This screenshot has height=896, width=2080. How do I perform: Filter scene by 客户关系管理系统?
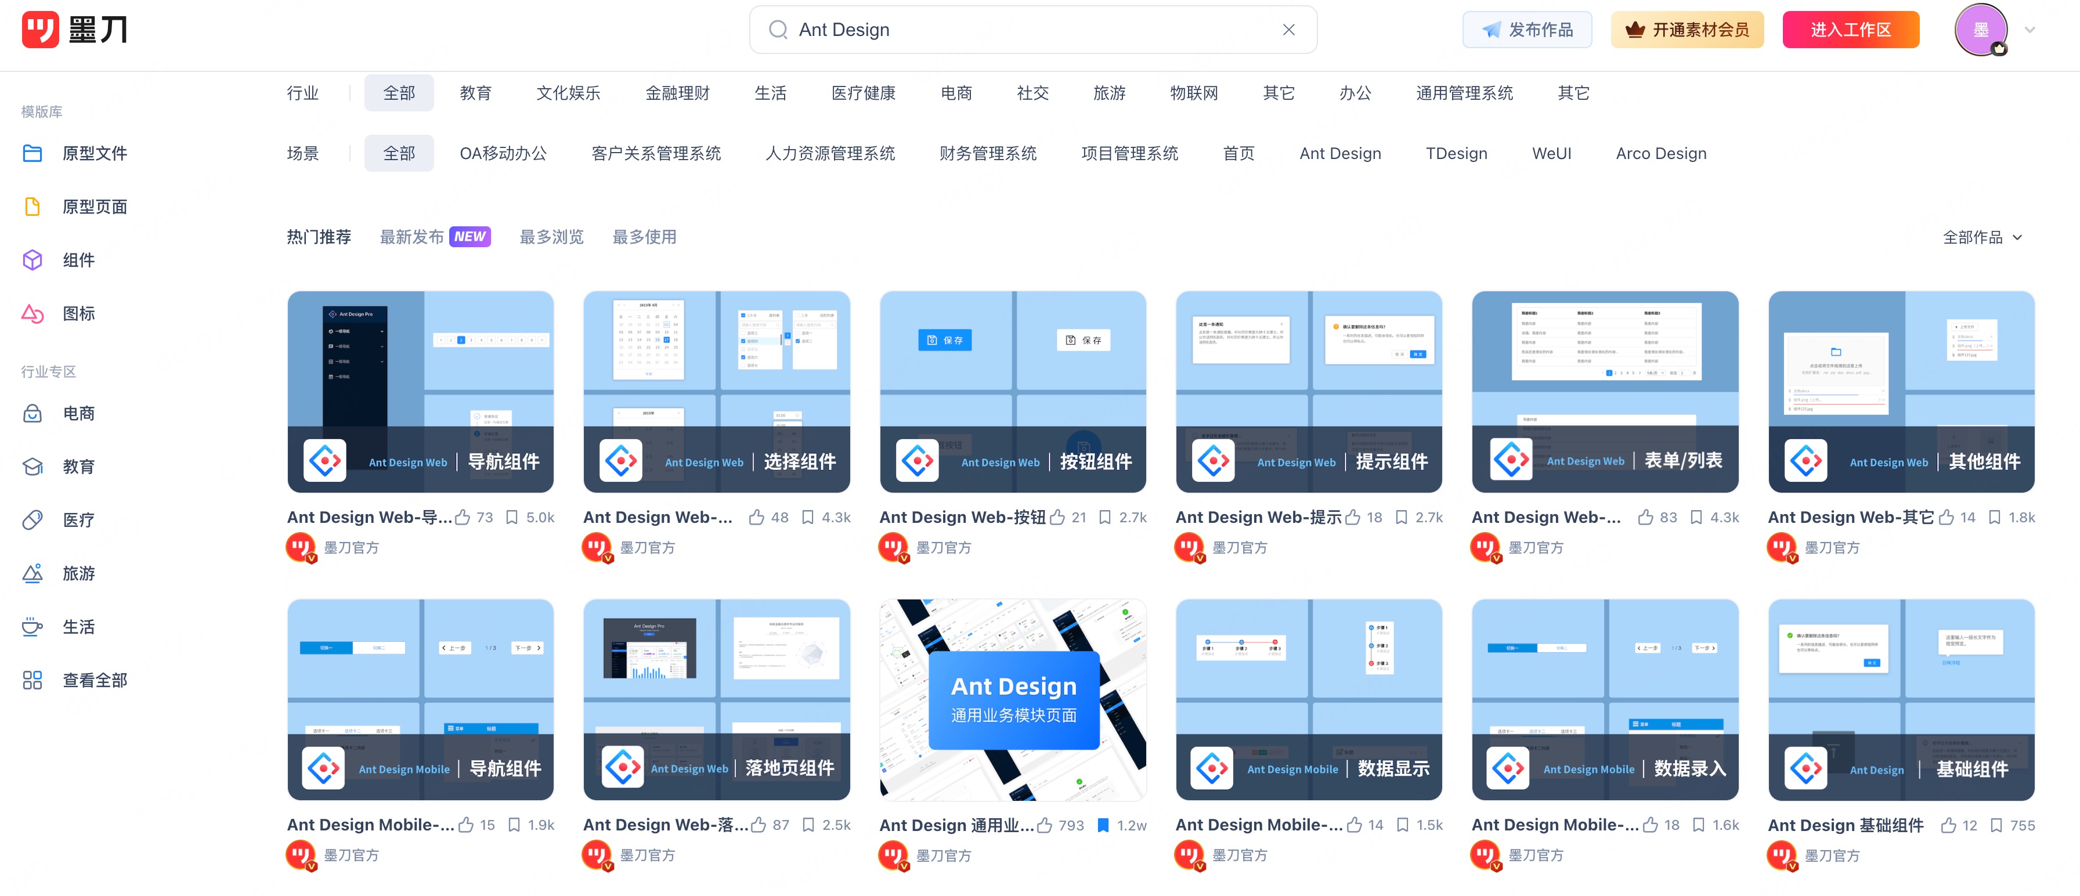(x=656, y=153)
